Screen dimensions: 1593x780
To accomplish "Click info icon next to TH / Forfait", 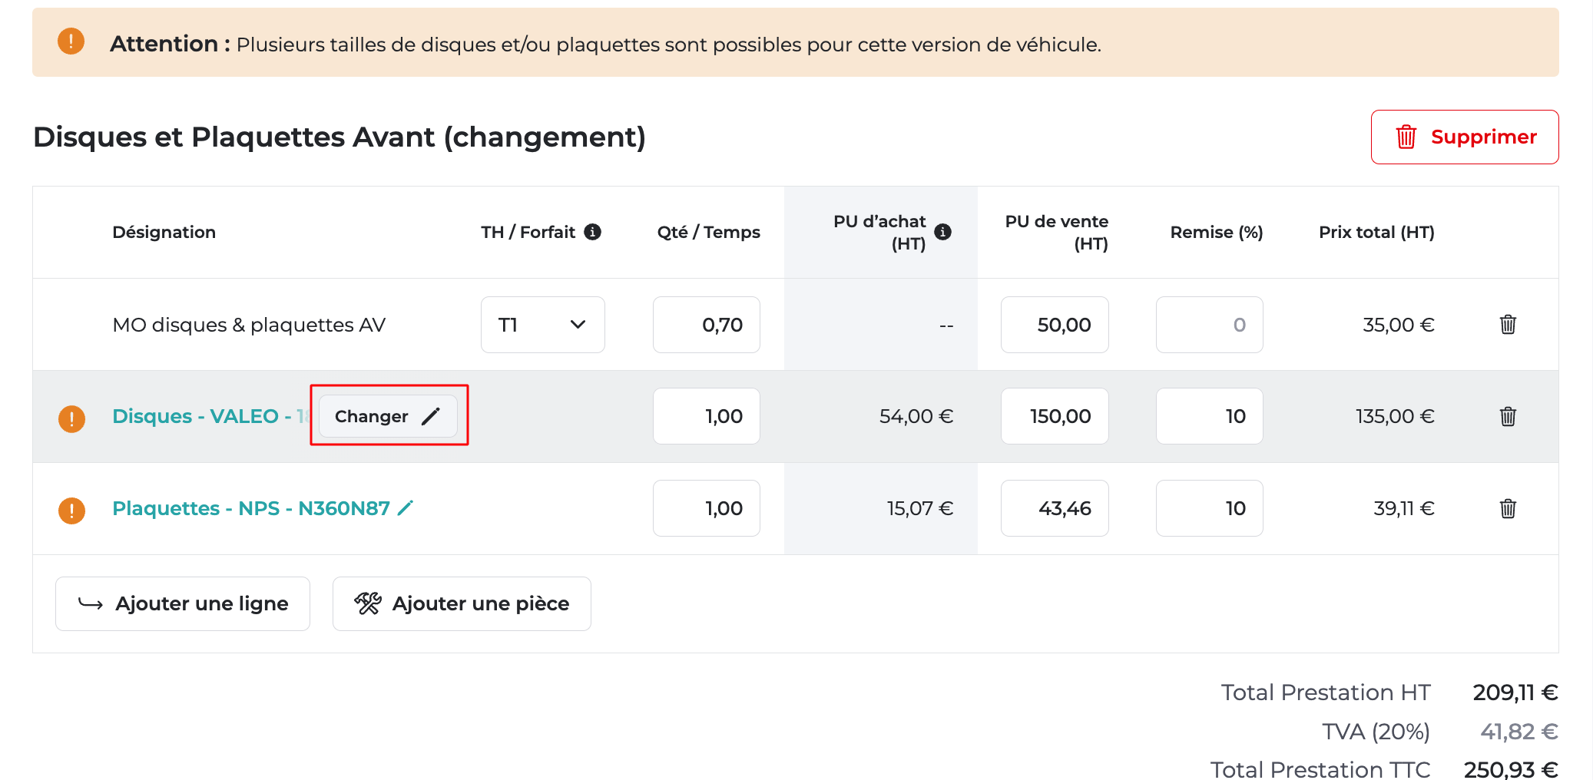I will click(x=592, y=232).
